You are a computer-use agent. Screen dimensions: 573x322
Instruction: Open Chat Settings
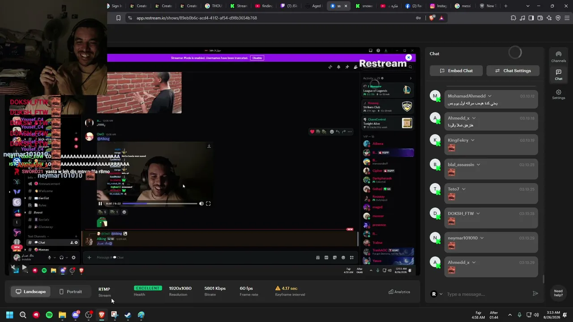click(513, 71)
